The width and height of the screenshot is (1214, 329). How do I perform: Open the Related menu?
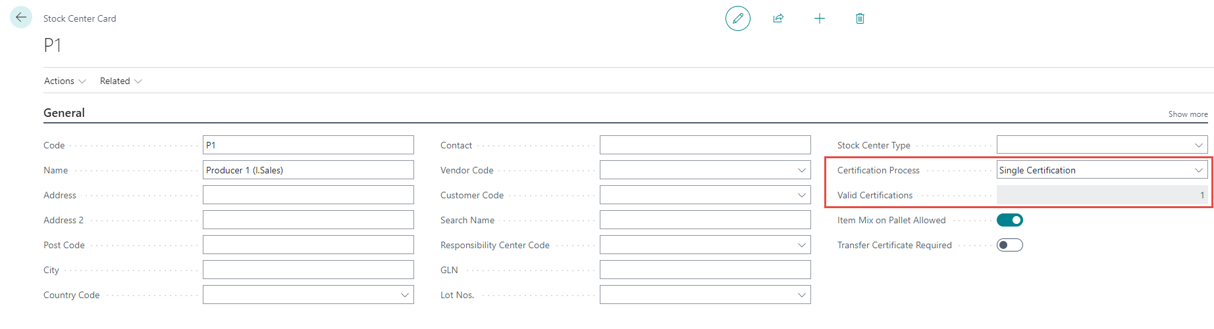pyautogui.click(x=120, y=81)
